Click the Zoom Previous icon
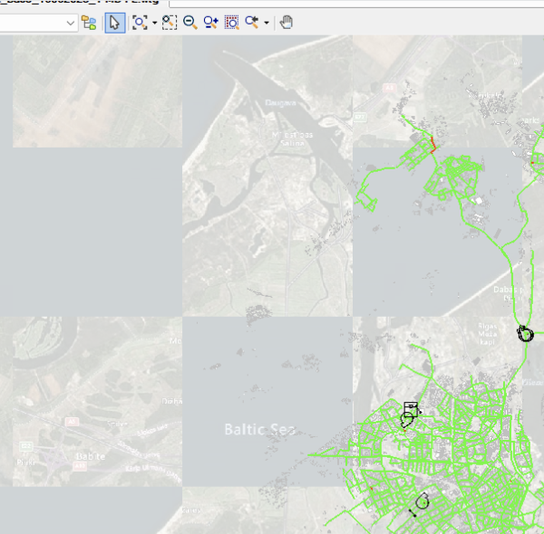The width and height of the screenshot is (544, 534). 252,23
